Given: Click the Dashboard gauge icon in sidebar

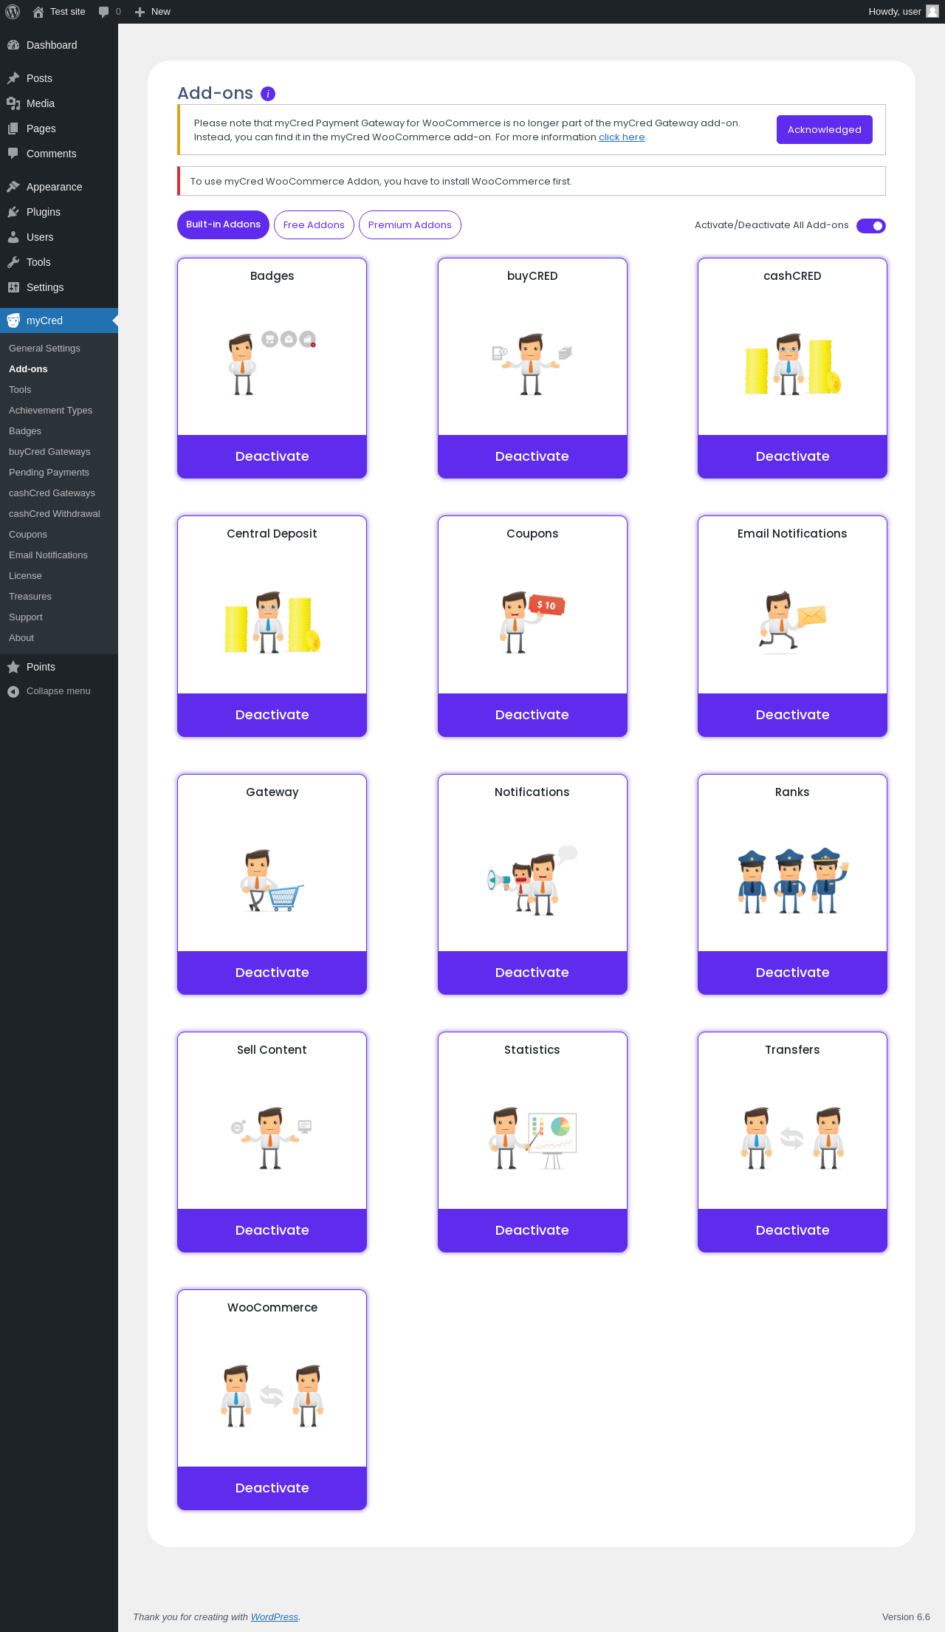Looking at the screenshot, I should click(13, 45).
